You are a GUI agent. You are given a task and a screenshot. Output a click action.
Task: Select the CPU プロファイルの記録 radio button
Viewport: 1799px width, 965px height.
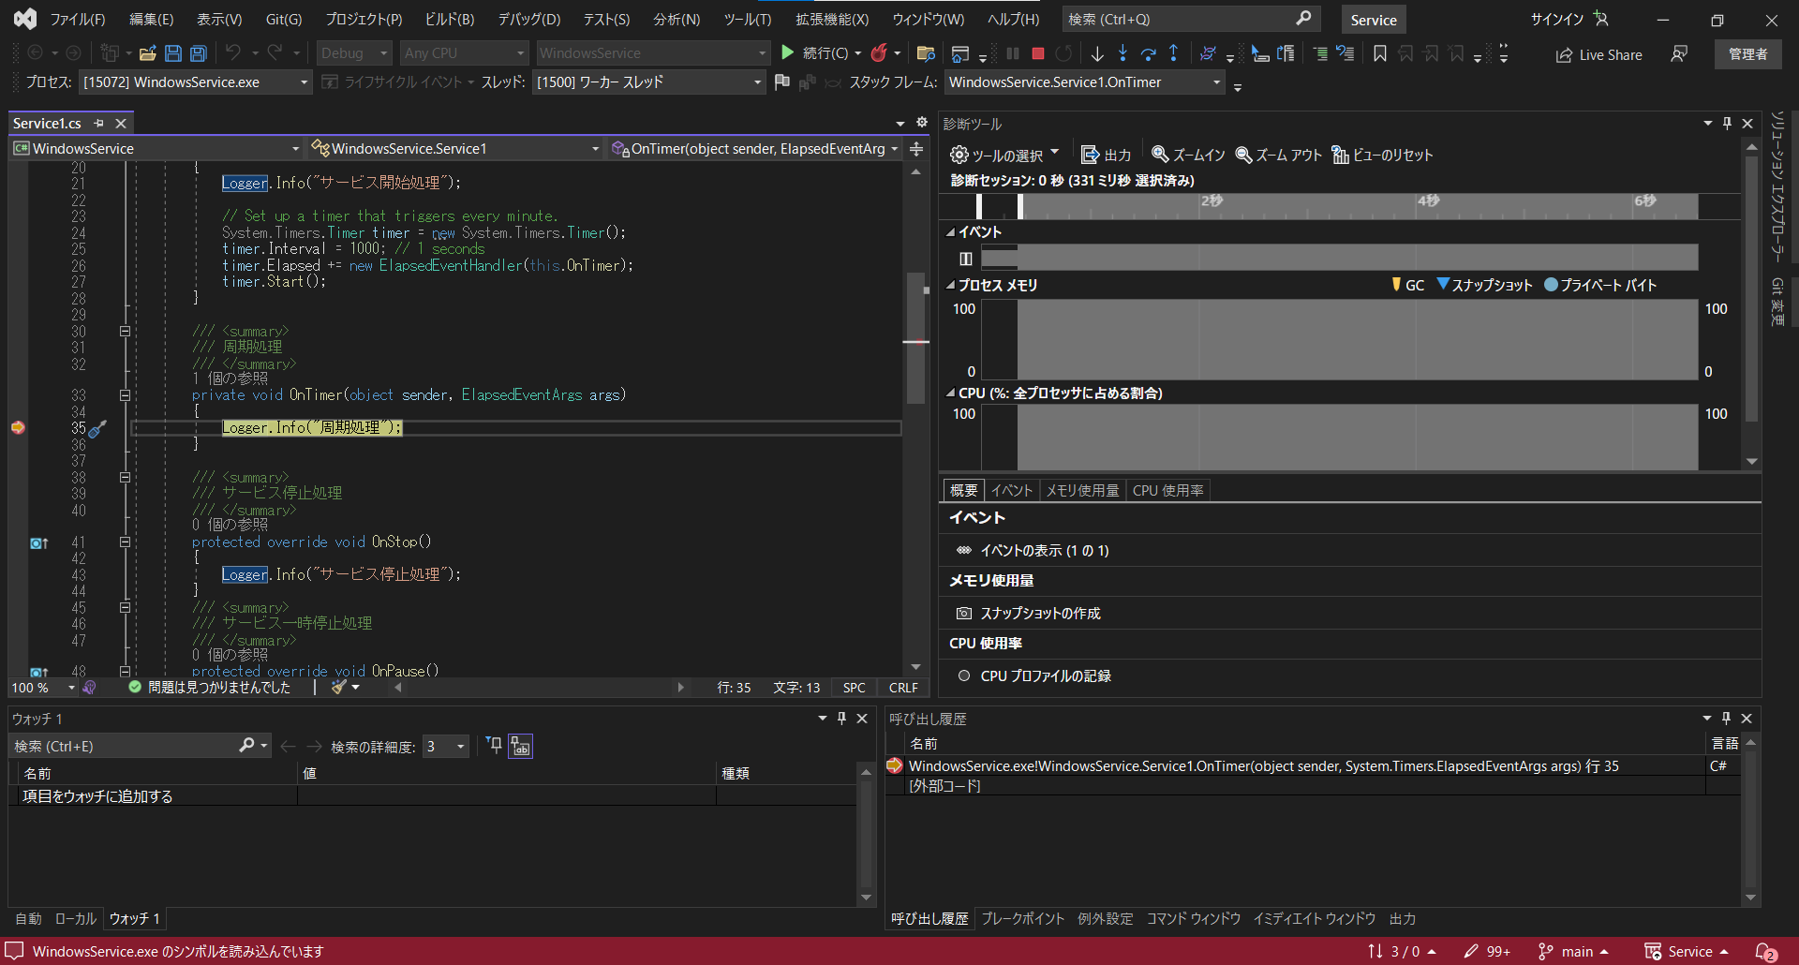pos(963,675)
